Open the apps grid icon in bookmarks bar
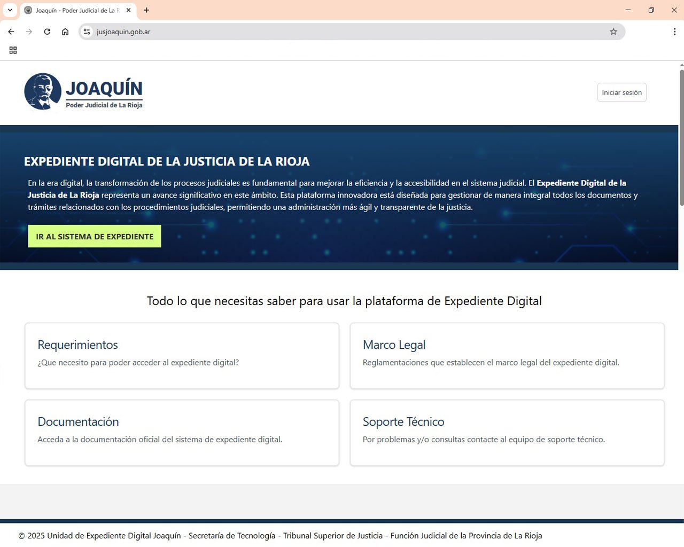684x547 pixels. click(13, 50)
